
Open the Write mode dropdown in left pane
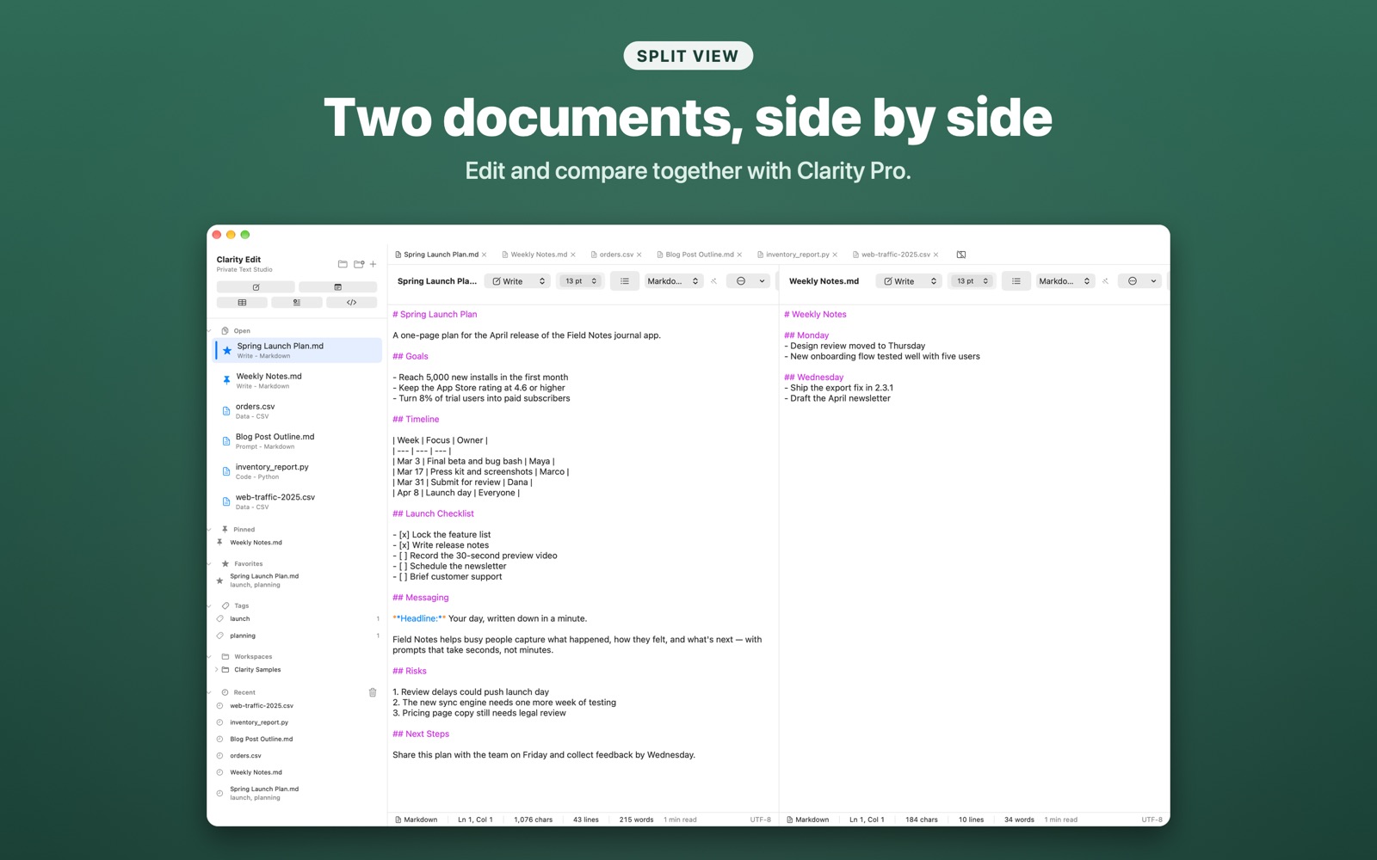(x=517, y=281)
